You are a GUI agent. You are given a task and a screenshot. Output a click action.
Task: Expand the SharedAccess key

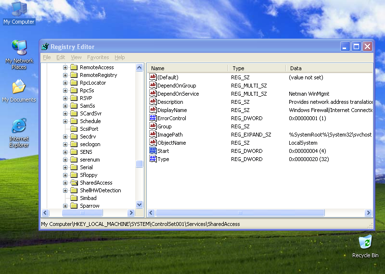65,183
